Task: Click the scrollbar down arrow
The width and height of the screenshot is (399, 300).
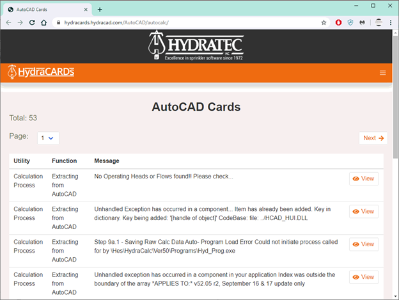Action: click(x=395, y=296)
